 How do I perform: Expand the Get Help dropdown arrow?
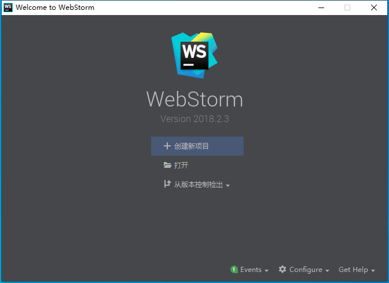(373, 271)
